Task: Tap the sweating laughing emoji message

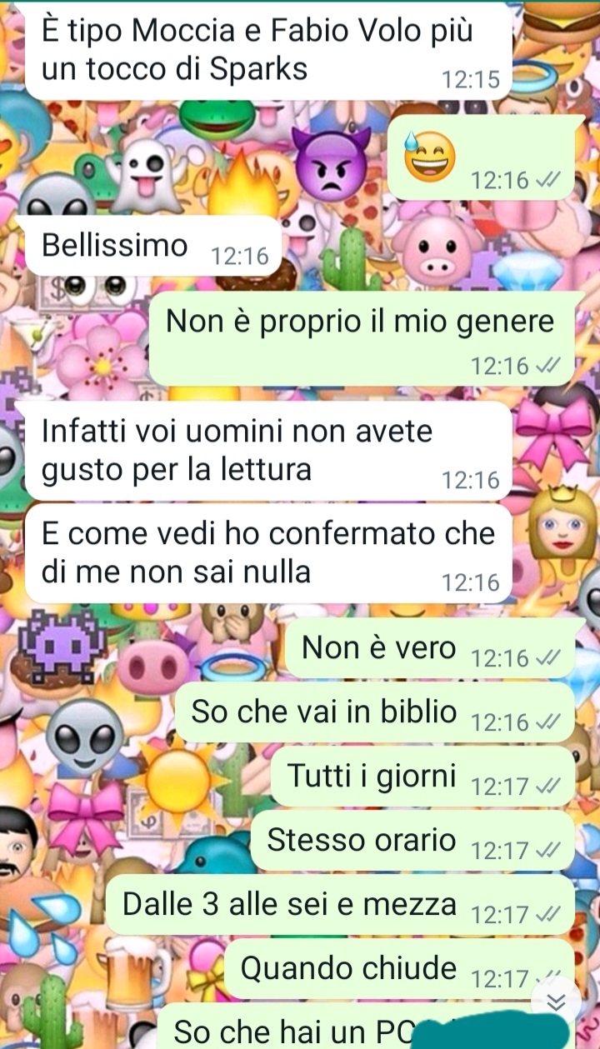Action: pos(482,157)
